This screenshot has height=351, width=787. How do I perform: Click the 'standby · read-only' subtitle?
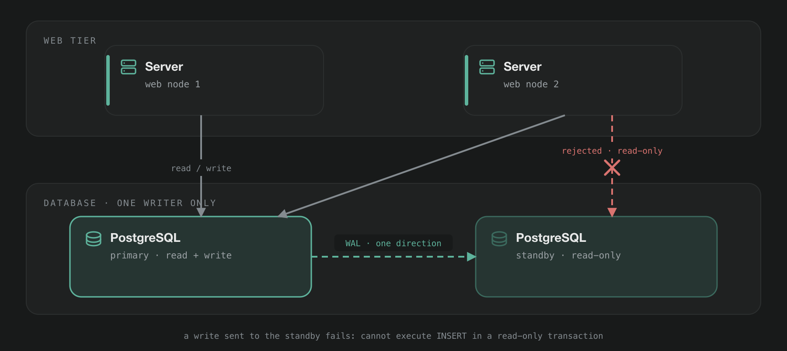tap(568, 255)
